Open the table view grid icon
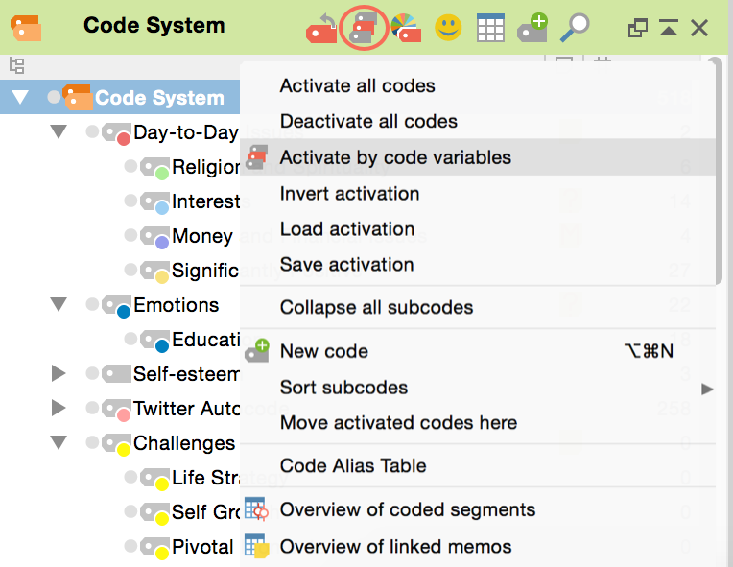Image resolution: width=733 pixels, height=567 pixels. point(490,28)
